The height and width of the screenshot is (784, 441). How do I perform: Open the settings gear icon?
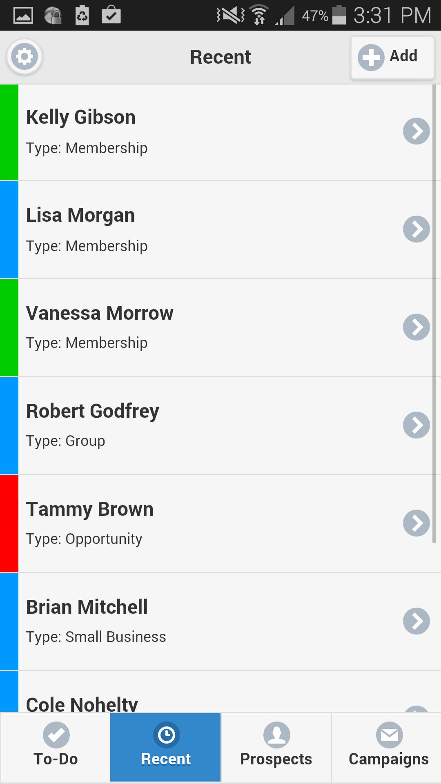tap(24, 57)
